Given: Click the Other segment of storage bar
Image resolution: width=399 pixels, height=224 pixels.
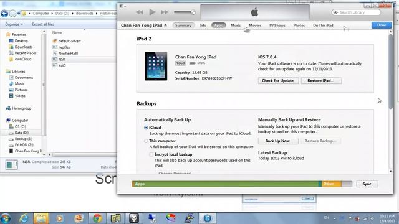Looking at the screenshot, I should pyautogui.click(x=331, y=184).
